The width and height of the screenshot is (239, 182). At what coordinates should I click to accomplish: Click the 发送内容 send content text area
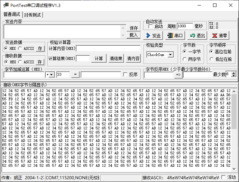pos(62,31)
